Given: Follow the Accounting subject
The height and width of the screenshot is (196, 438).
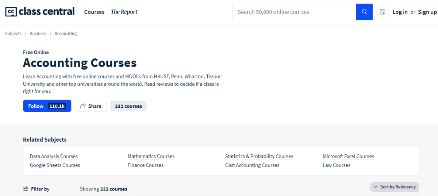Looking at the screenshot, I should pyautogui.click(x=47, y=106).
